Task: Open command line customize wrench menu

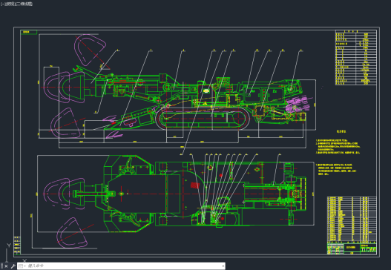Action: coord(13,266)
